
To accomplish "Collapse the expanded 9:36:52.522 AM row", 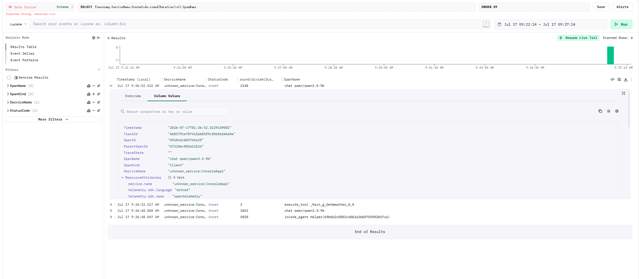I will point(111,86).
